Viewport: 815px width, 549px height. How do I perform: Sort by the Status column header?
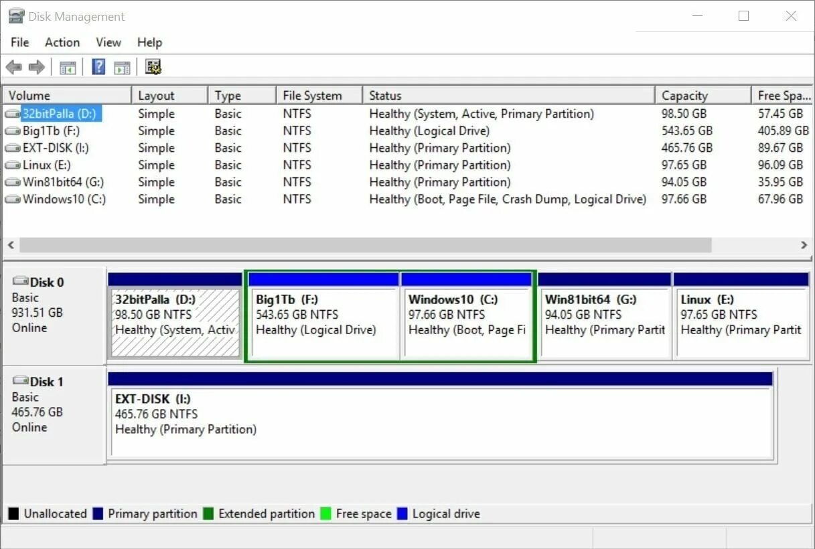click(x=508, y=96)
